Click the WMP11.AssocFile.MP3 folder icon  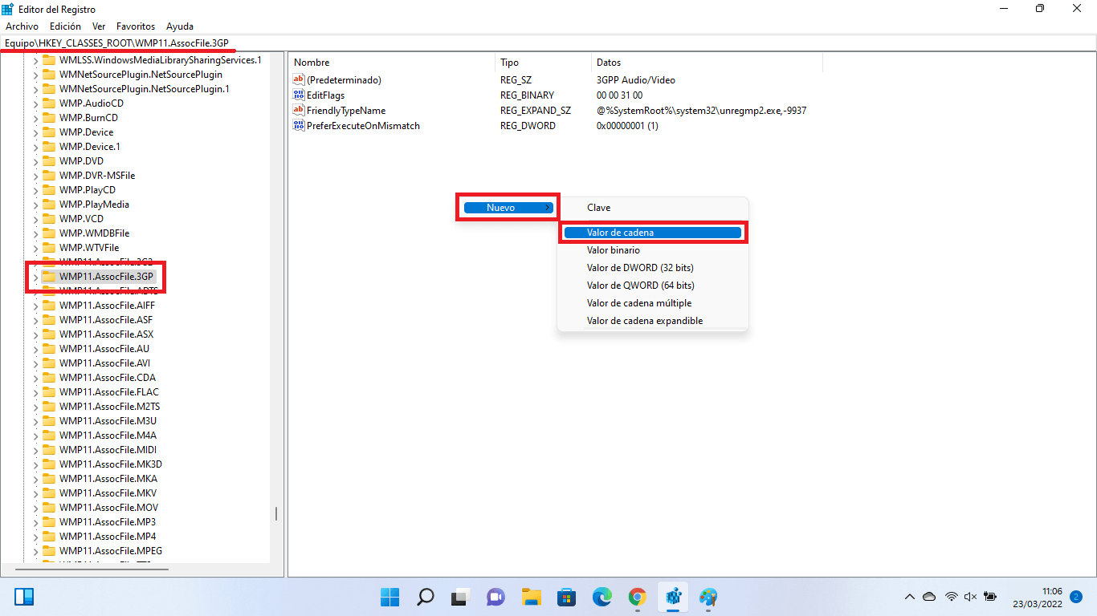pos(49,522)
